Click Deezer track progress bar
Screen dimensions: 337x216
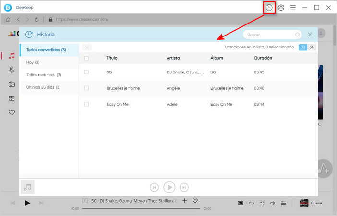(141, 208)
